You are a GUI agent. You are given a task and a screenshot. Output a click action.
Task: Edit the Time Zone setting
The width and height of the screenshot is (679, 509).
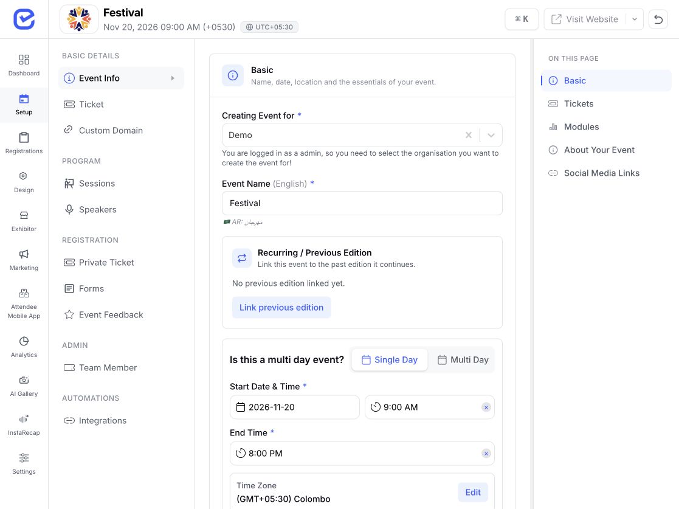click(x=473, y=493)
